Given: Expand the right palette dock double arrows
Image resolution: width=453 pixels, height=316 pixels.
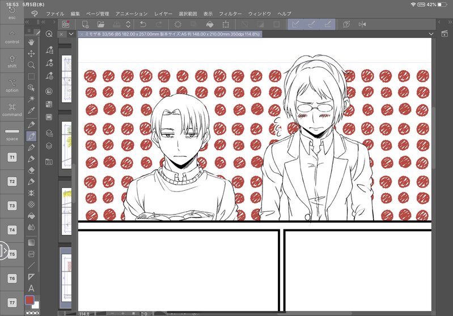Looking at the screenshot, I should 450,22.
